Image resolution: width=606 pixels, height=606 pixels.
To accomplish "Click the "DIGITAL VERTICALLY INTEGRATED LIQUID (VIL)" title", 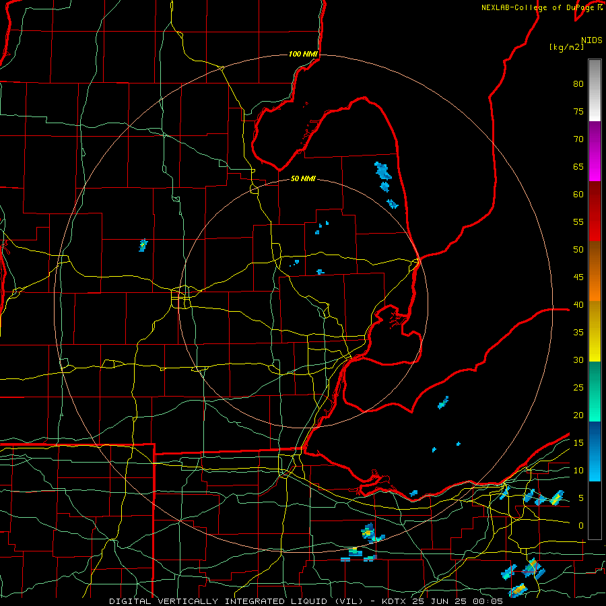I will [x=236, y=601].
